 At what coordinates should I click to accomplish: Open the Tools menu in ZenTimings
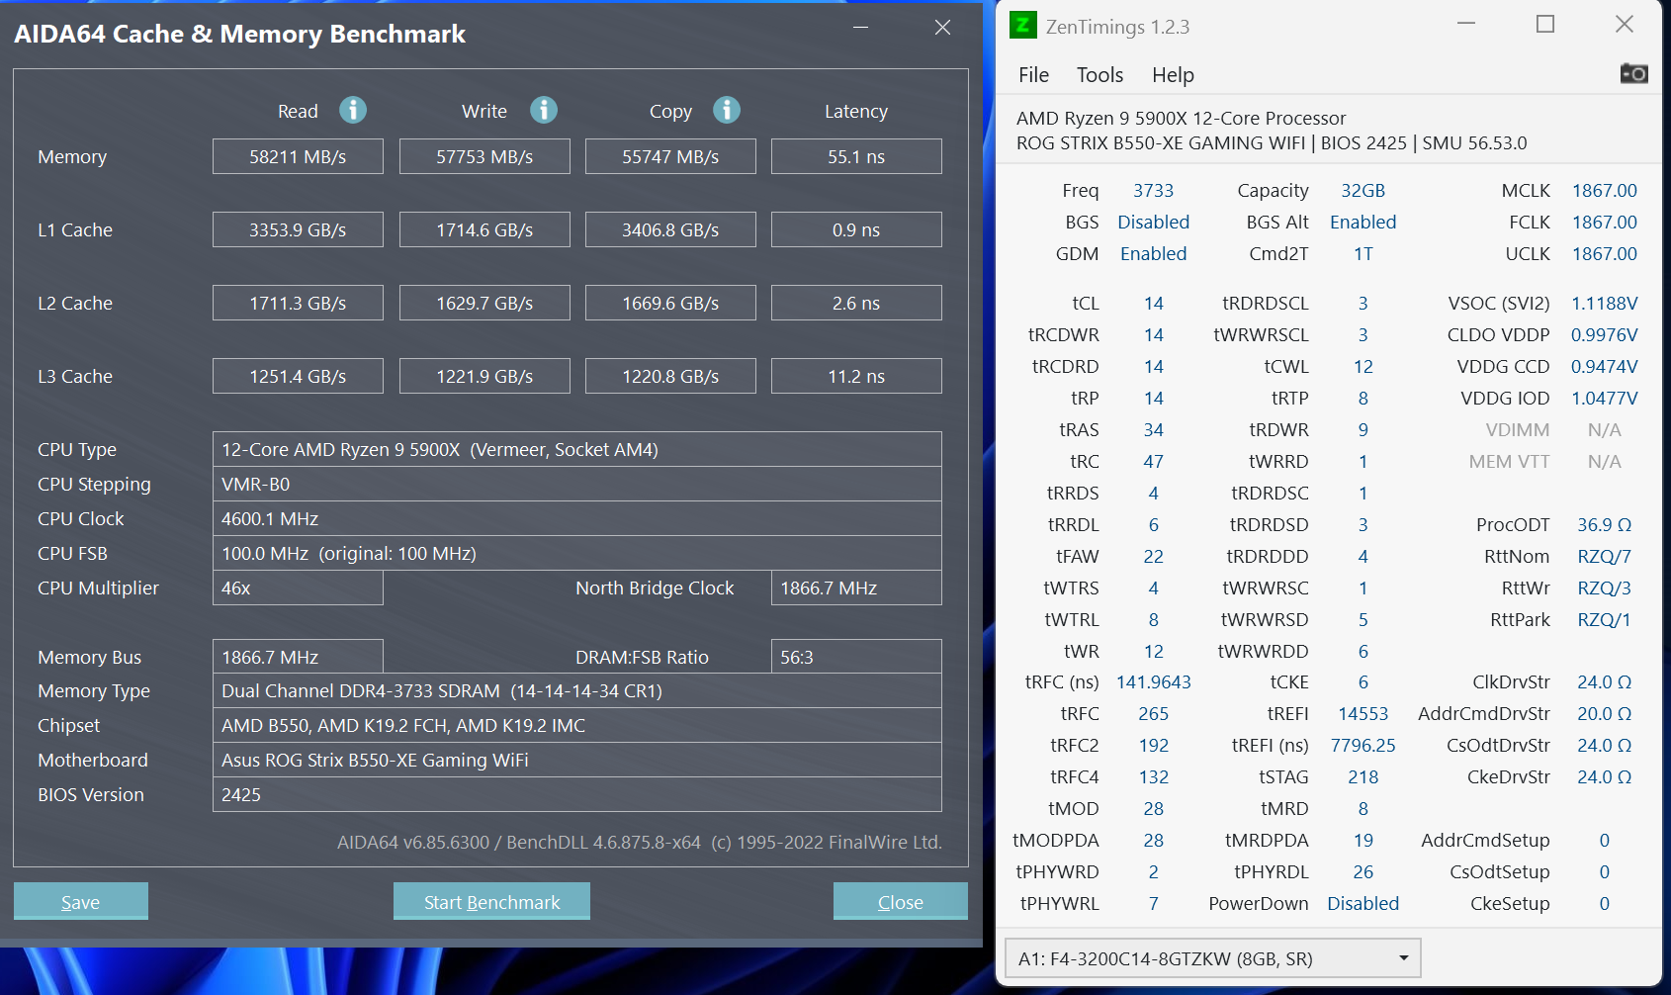(x=1099, y=75)
